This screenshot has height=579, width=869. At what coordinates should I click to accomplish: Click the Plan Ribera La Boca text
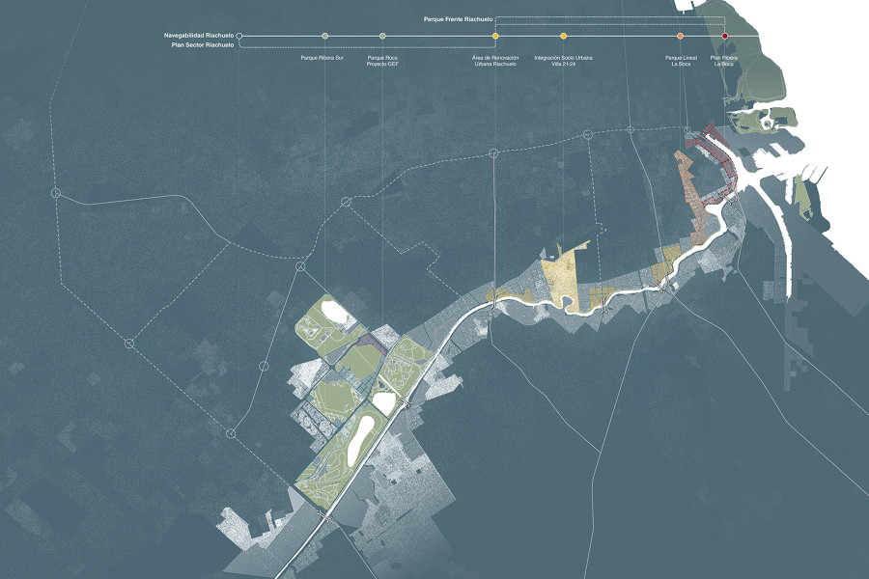point(725,61)
